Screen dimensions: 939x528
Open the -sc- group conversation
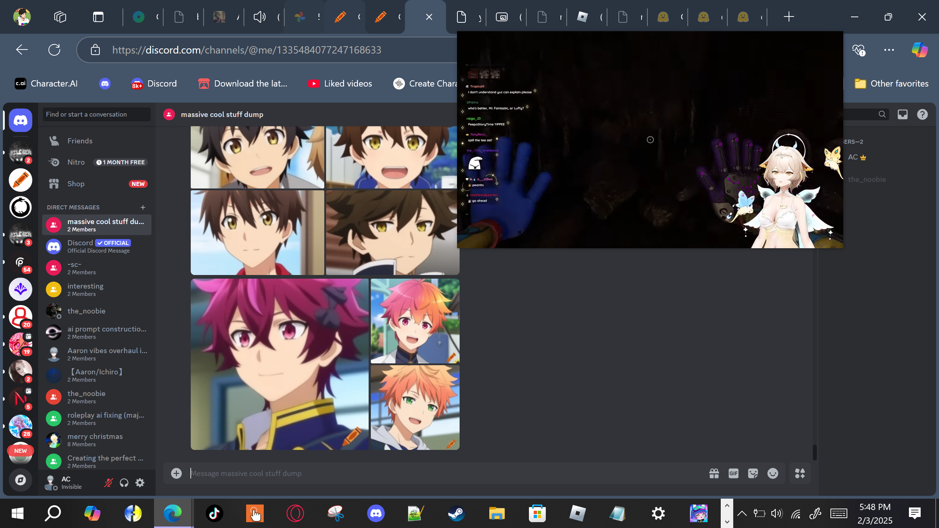[97, 268]
